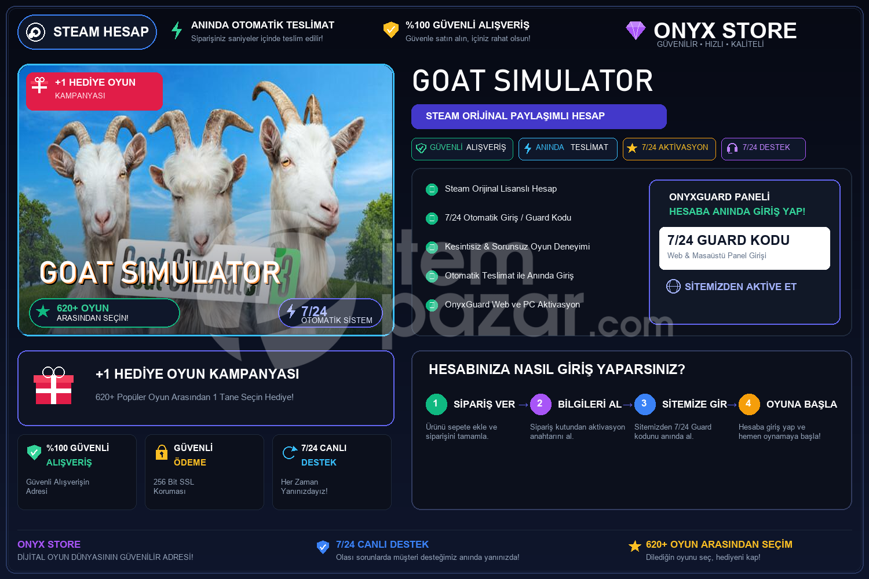Click the Goat Simulator cover image
The image size is (869, 579).
pos(206,200)
